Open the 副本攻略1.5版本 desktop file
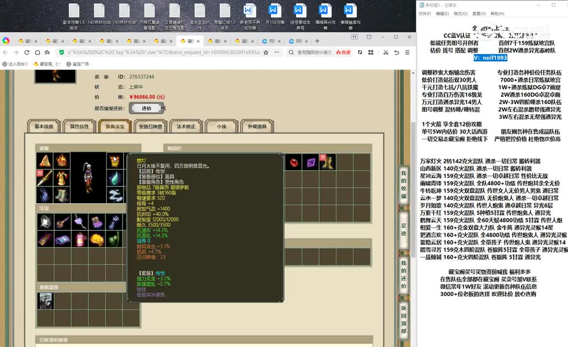 tap(74, 16)
